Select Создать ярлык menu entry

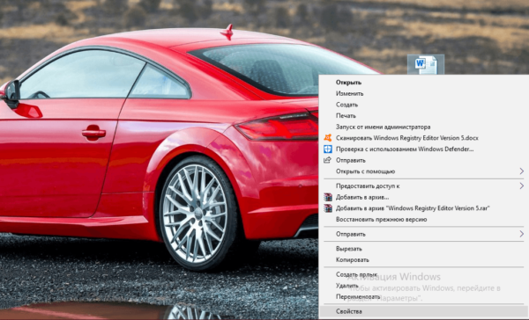point(356,274)
